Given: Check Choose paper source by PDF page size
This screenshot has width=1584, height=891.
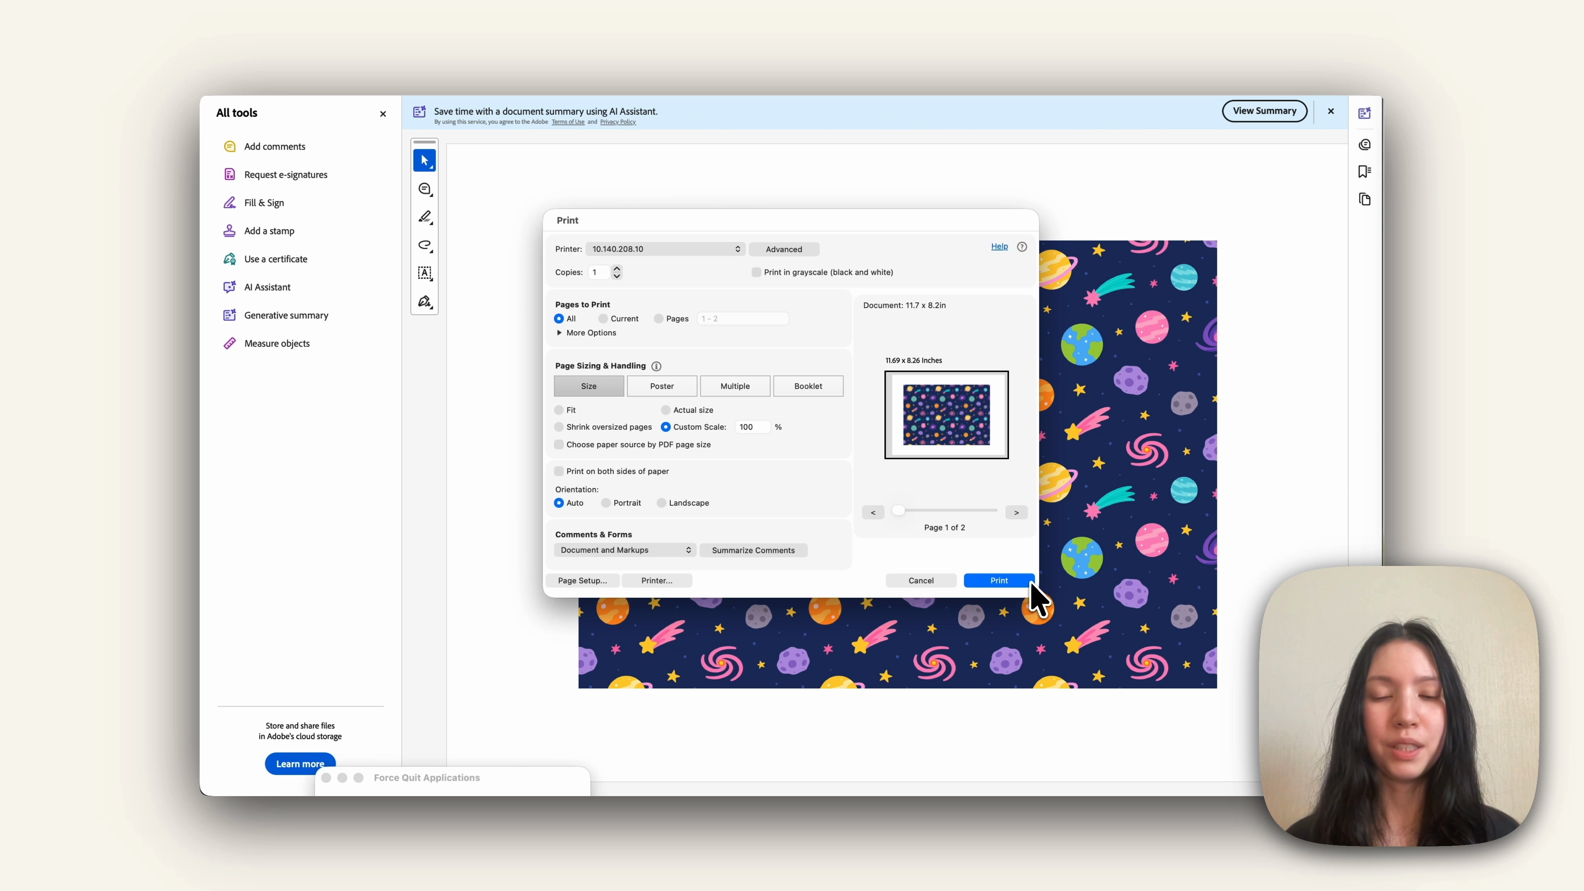Looking at the screenshot, I should (559, 445).
